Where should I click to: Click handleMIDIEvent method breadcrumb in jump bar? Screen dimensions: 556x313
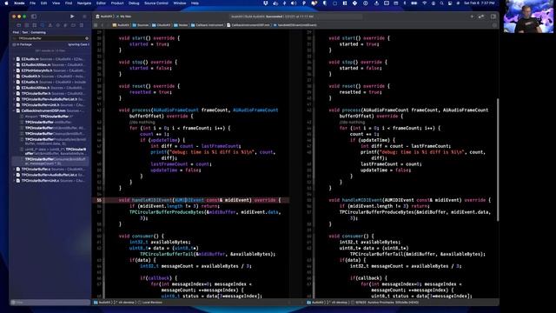click(295, 25)
